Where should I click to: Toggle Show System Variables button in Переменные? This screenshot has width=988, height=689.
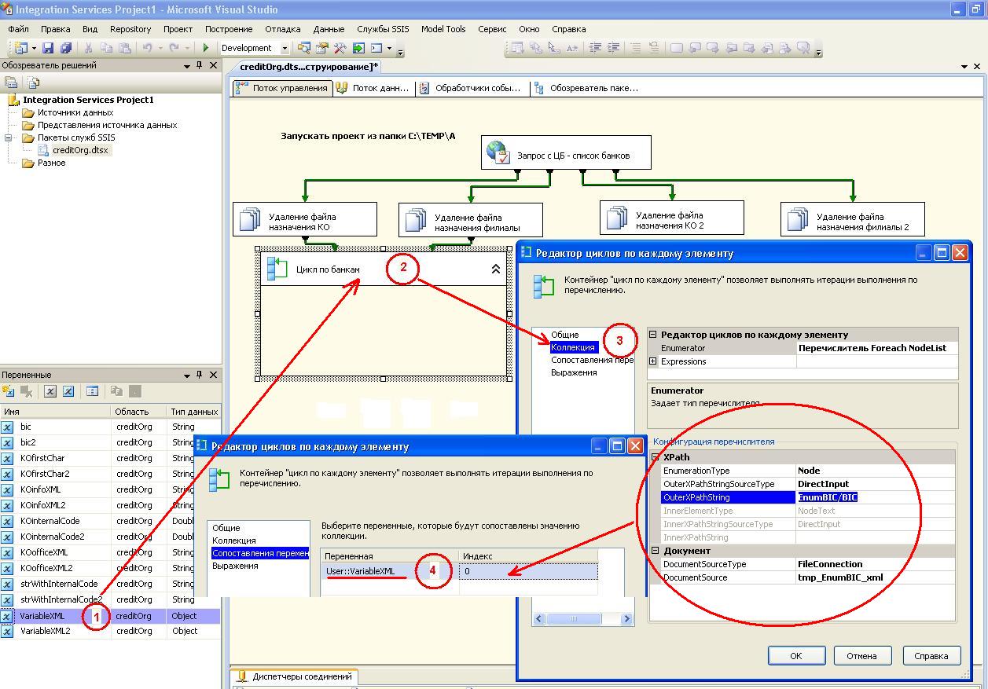(50, 391)
